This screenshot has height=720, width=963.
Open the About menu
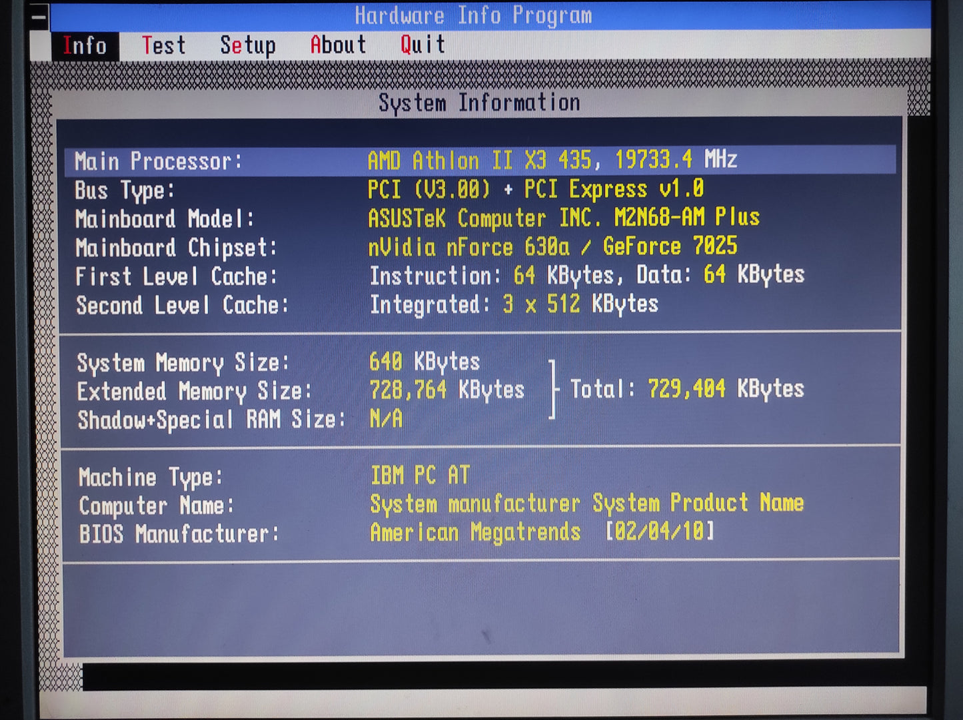tap(338, 46)
